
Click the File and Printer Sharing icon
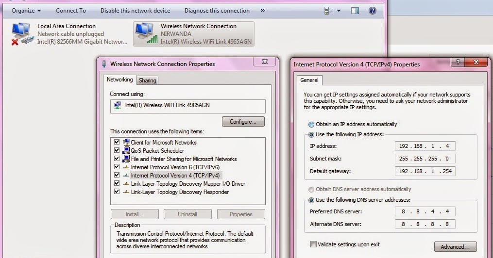[126, 159]
